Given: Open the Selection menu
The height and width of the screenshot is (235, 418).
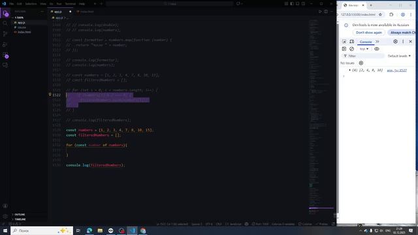Looking at the screenshot, I should coord(31,4).
